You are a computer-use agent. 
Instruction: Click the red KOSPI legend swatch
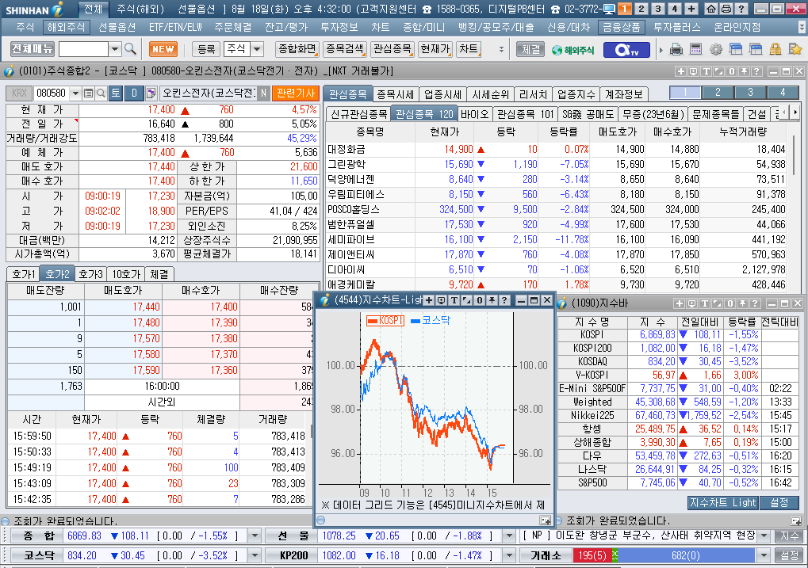coord(372,320)
